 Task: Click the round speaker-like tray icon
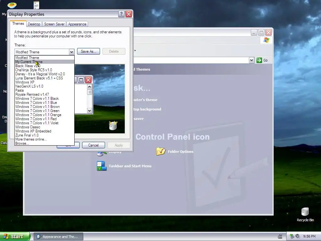pyautogui.click(x=297, y=236)
